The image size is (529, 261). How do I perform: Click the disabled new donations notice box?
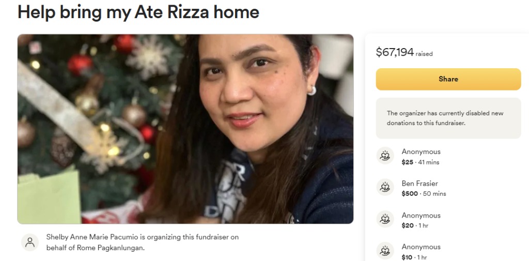448,118
